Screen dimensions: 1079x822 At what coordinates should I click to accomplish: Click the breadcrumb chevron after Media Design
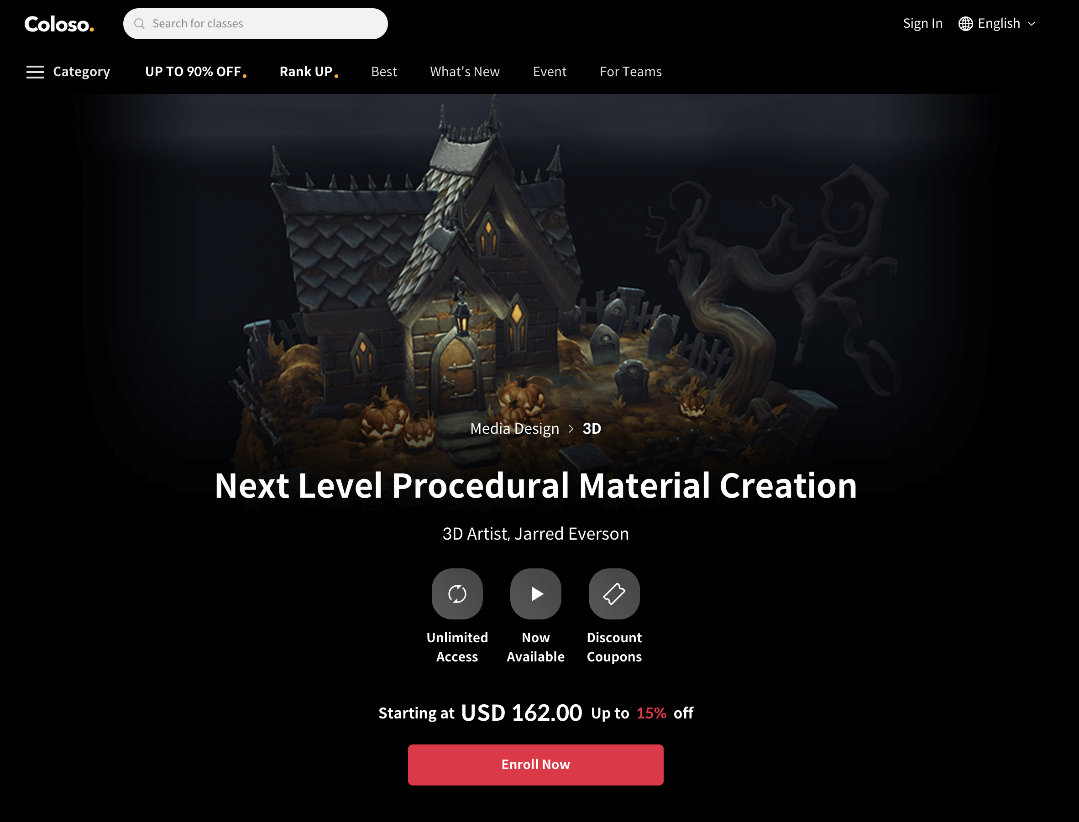coord(571,429)
